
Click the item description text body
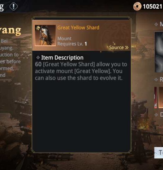click(x=81, y=71)
